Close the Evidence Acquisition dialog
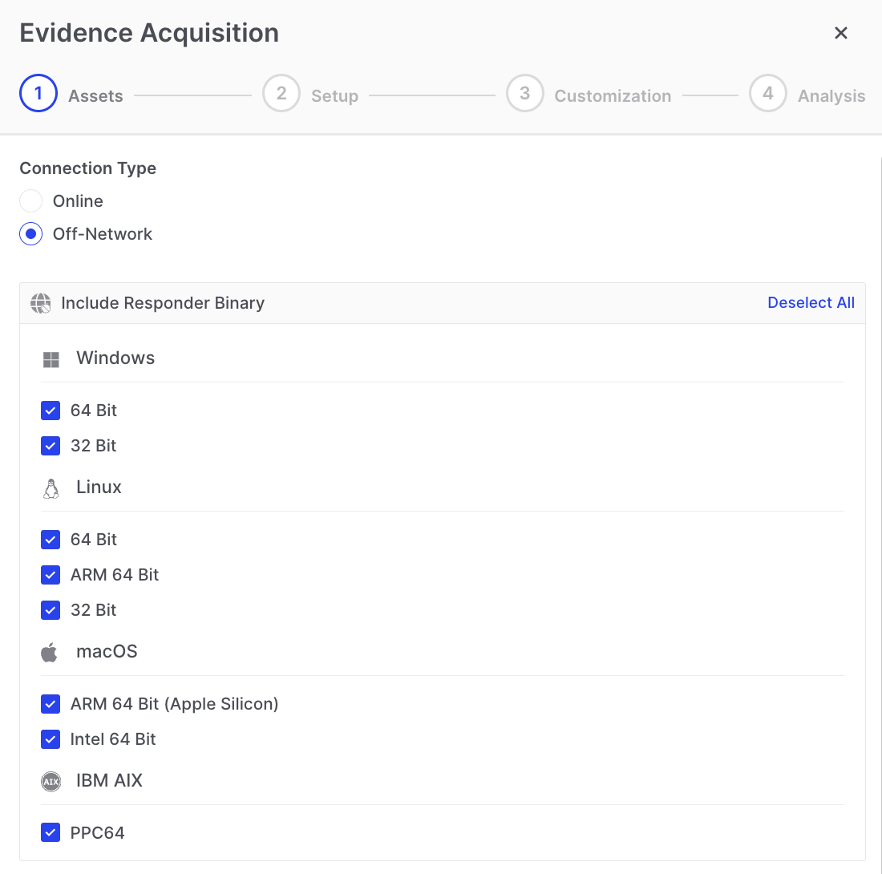 point(840,33)
